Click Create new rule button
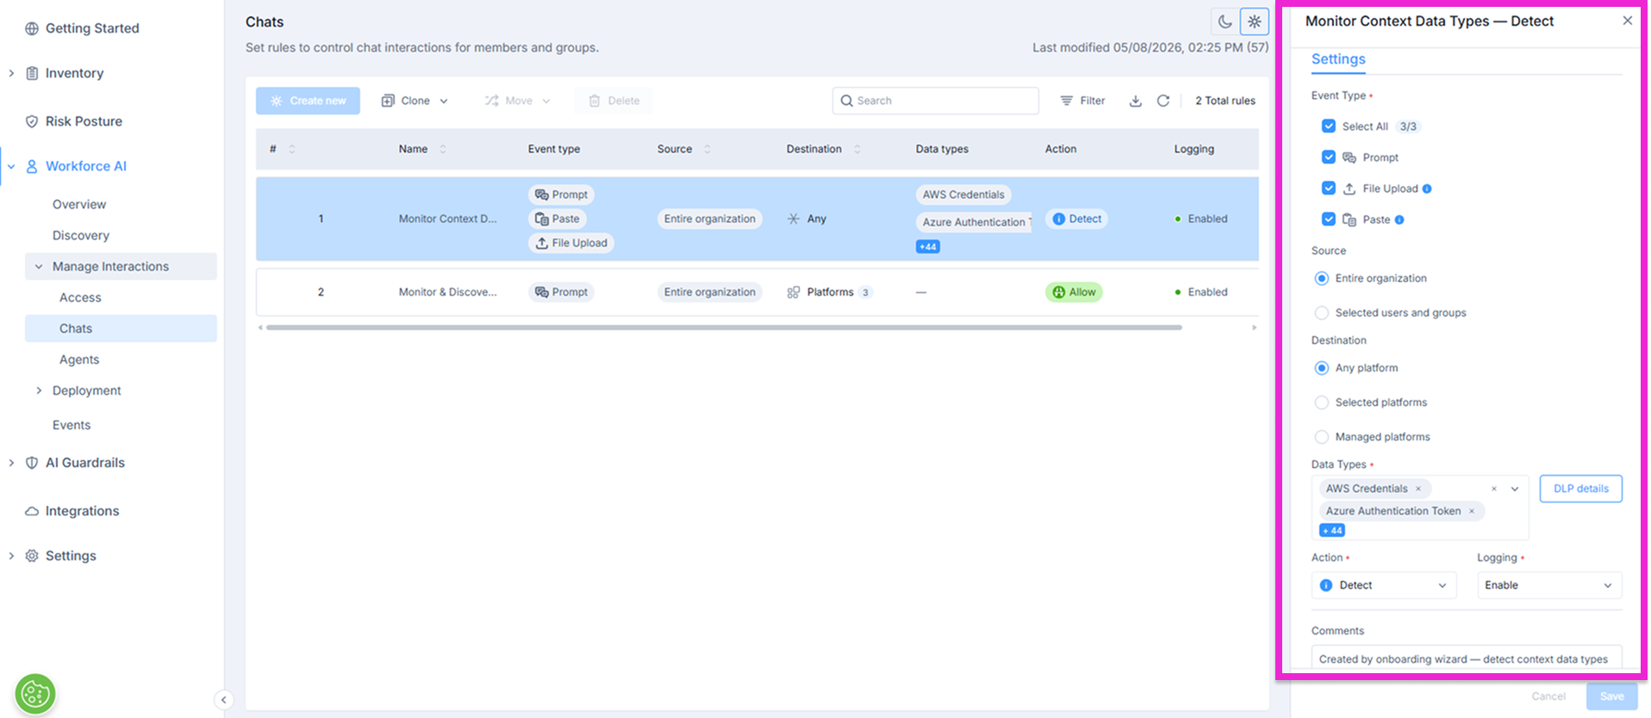Image resolution: width=1651 pixels, height=718 pixels. coord(308,101)
